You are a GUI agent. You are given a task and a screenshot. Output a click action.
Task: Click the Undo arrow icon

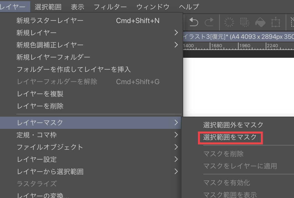(x=193, y=22)
